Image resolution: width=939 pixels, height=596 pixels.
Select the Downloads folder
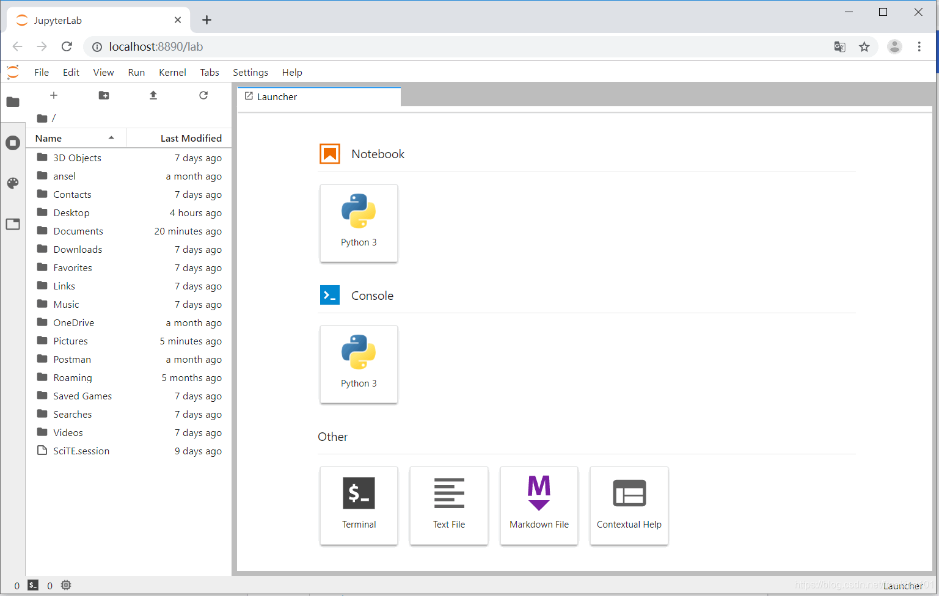[129, 249]
